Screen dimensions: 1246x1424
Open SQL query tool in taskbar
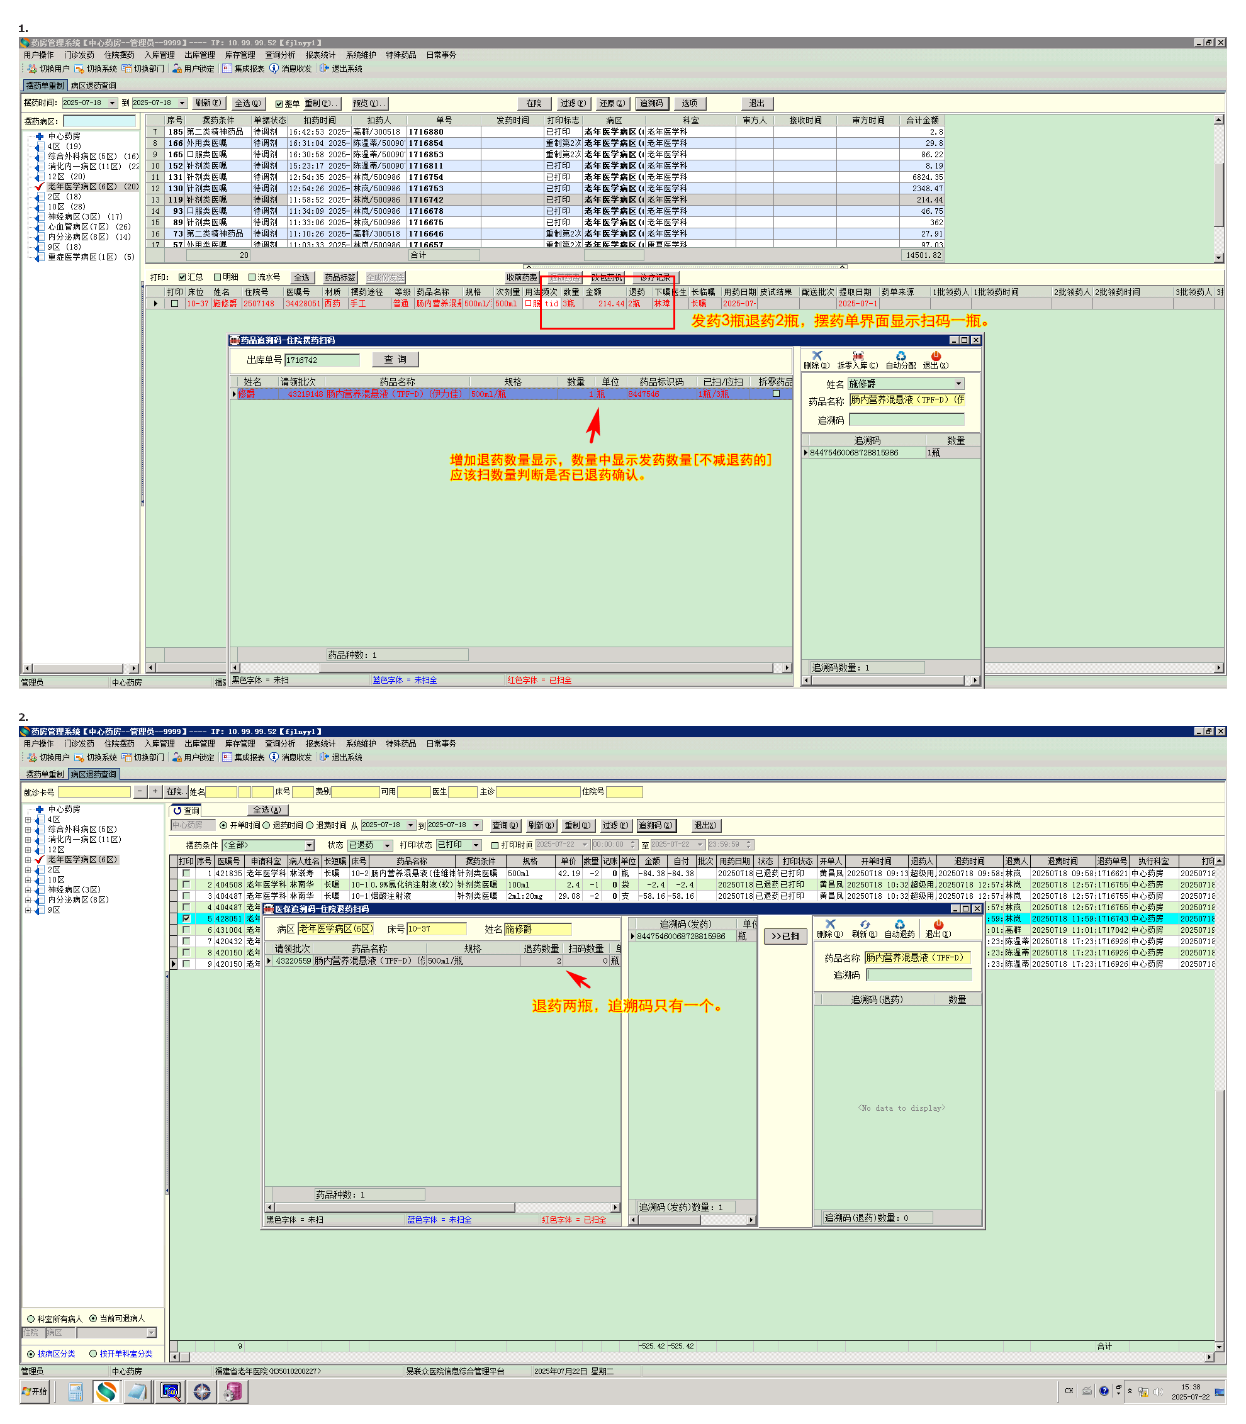(x=171, y=1392)
